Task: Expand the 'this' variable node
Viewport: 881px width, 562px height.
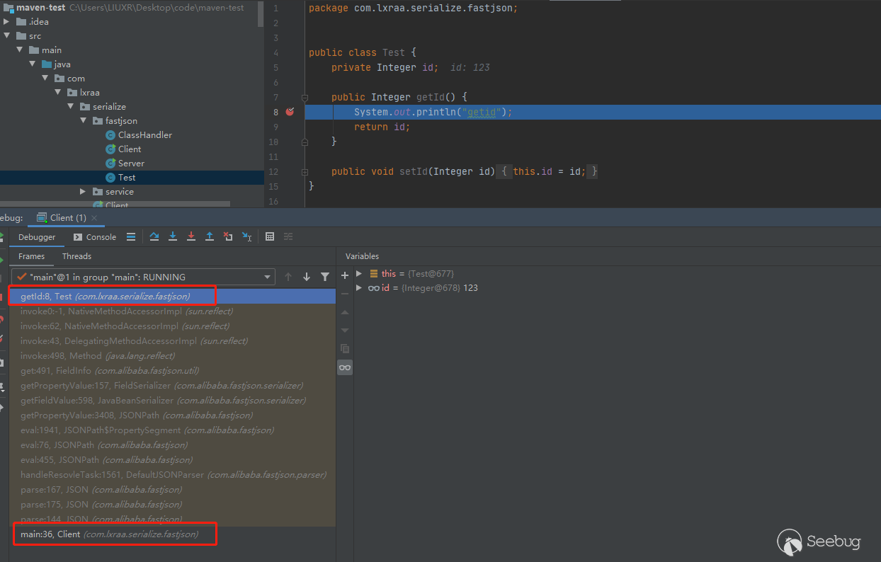Action: tap(359, 273)
